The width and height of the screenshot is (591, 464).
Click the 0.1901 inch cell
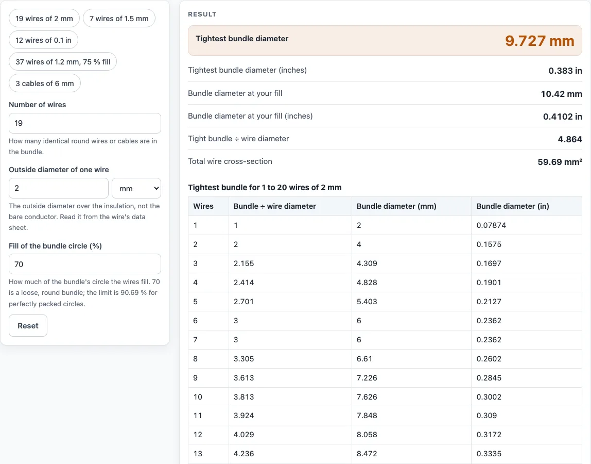527,283
